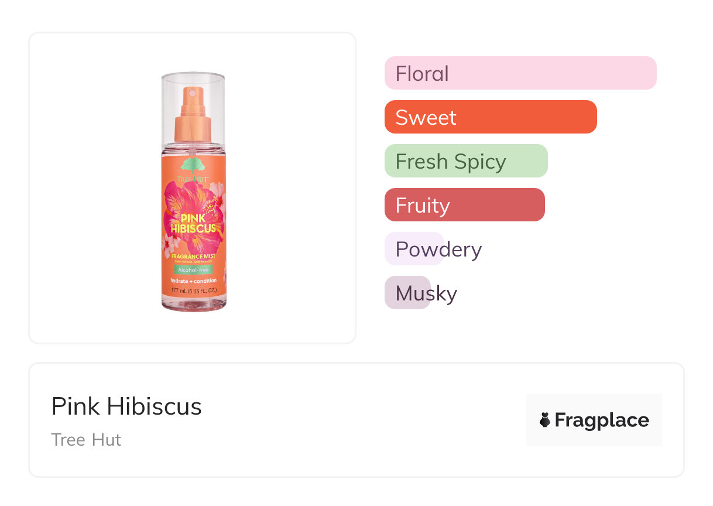Click the Fragrance Mist text on bottle
713x506 pixels.
pos(193,257)
